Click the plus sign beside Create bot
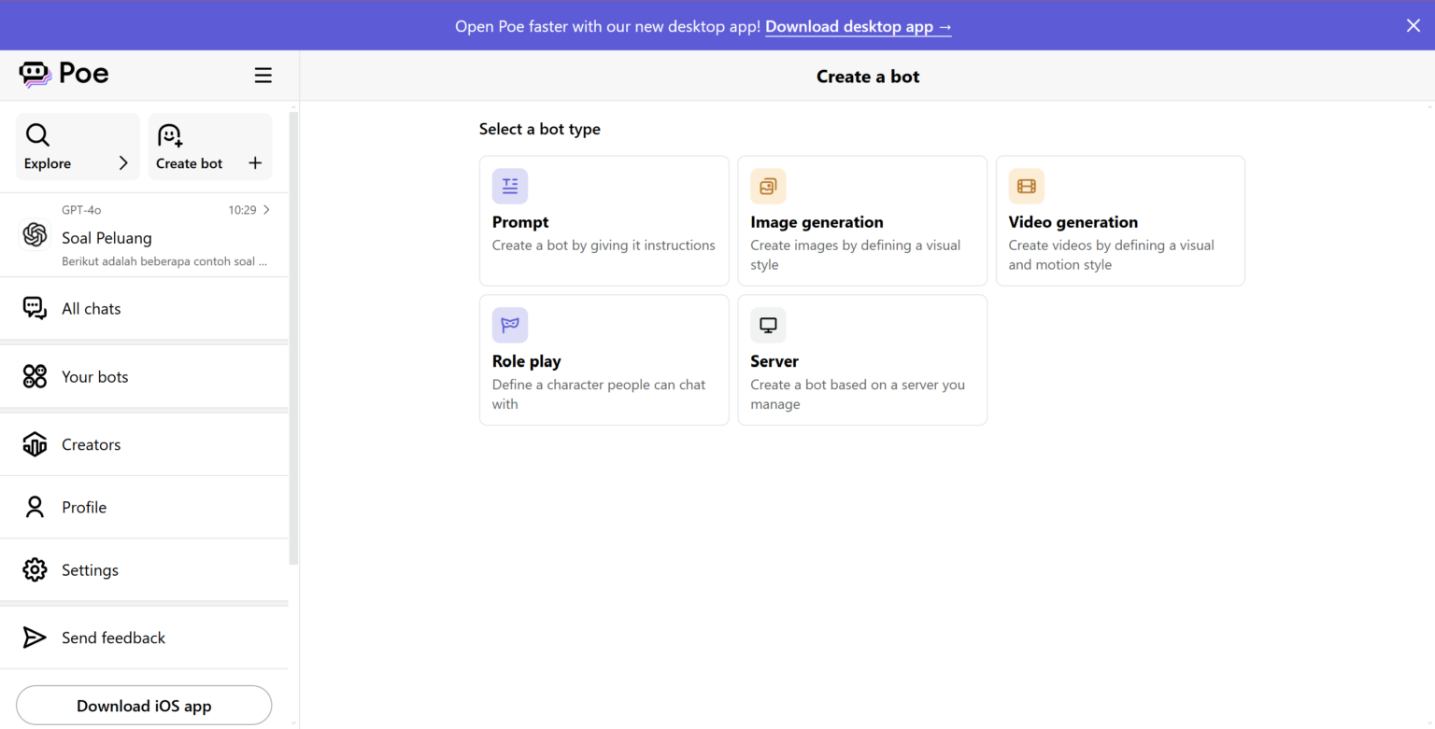 coord(255,163)
